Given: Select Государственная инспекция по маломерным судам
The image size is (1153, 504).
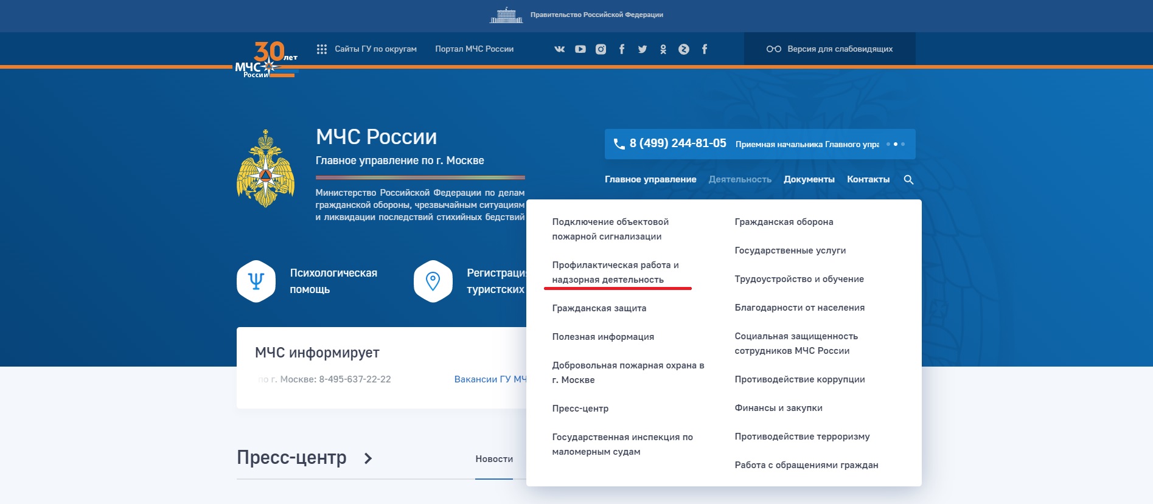Looking at the screenshot, I should (x=622, y=444).
